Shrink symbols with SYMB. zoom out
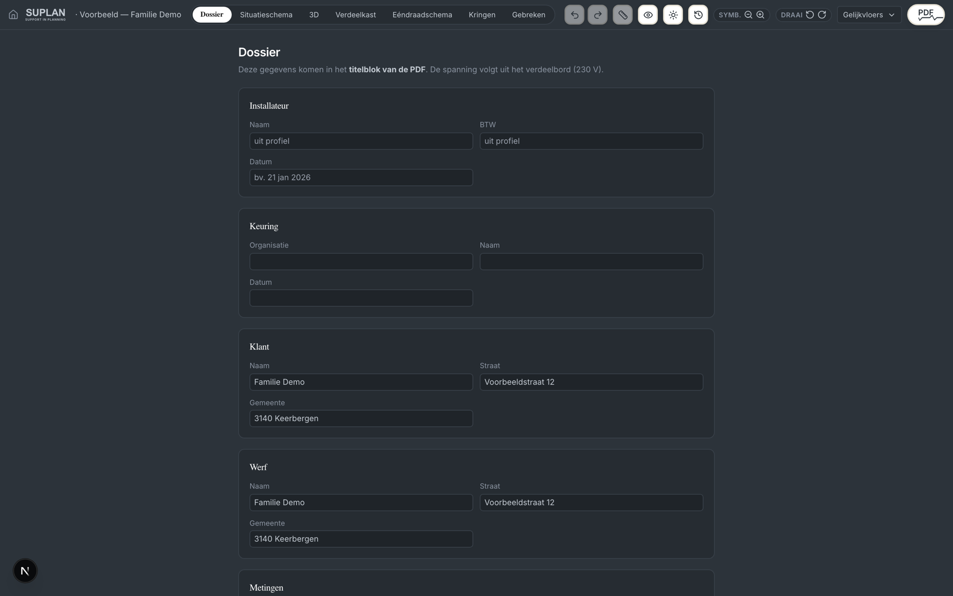953x596 pixels. [x=748, y=15]
